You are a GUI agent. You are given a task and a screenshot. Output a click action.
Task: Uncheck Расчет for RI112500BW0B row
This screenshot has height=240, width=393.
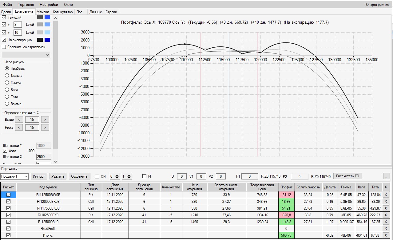(8, 195)
